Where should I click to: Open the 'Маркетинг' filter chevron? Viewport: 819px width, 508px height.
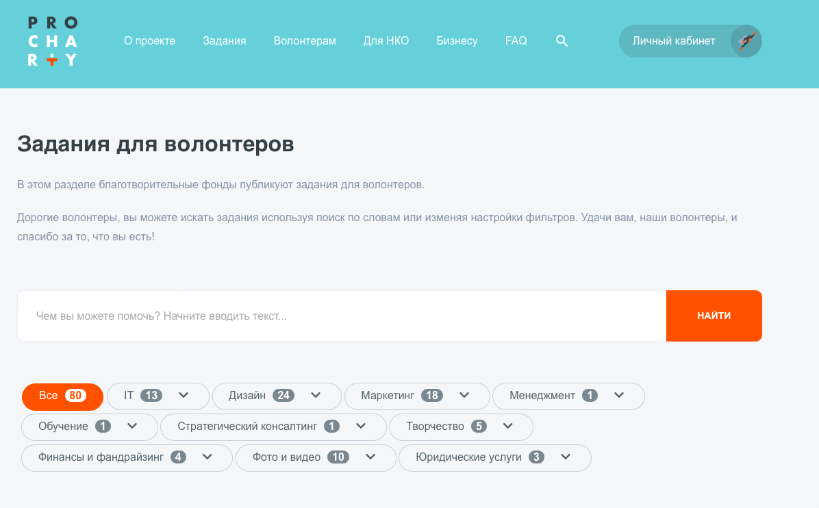click(464, 396)
